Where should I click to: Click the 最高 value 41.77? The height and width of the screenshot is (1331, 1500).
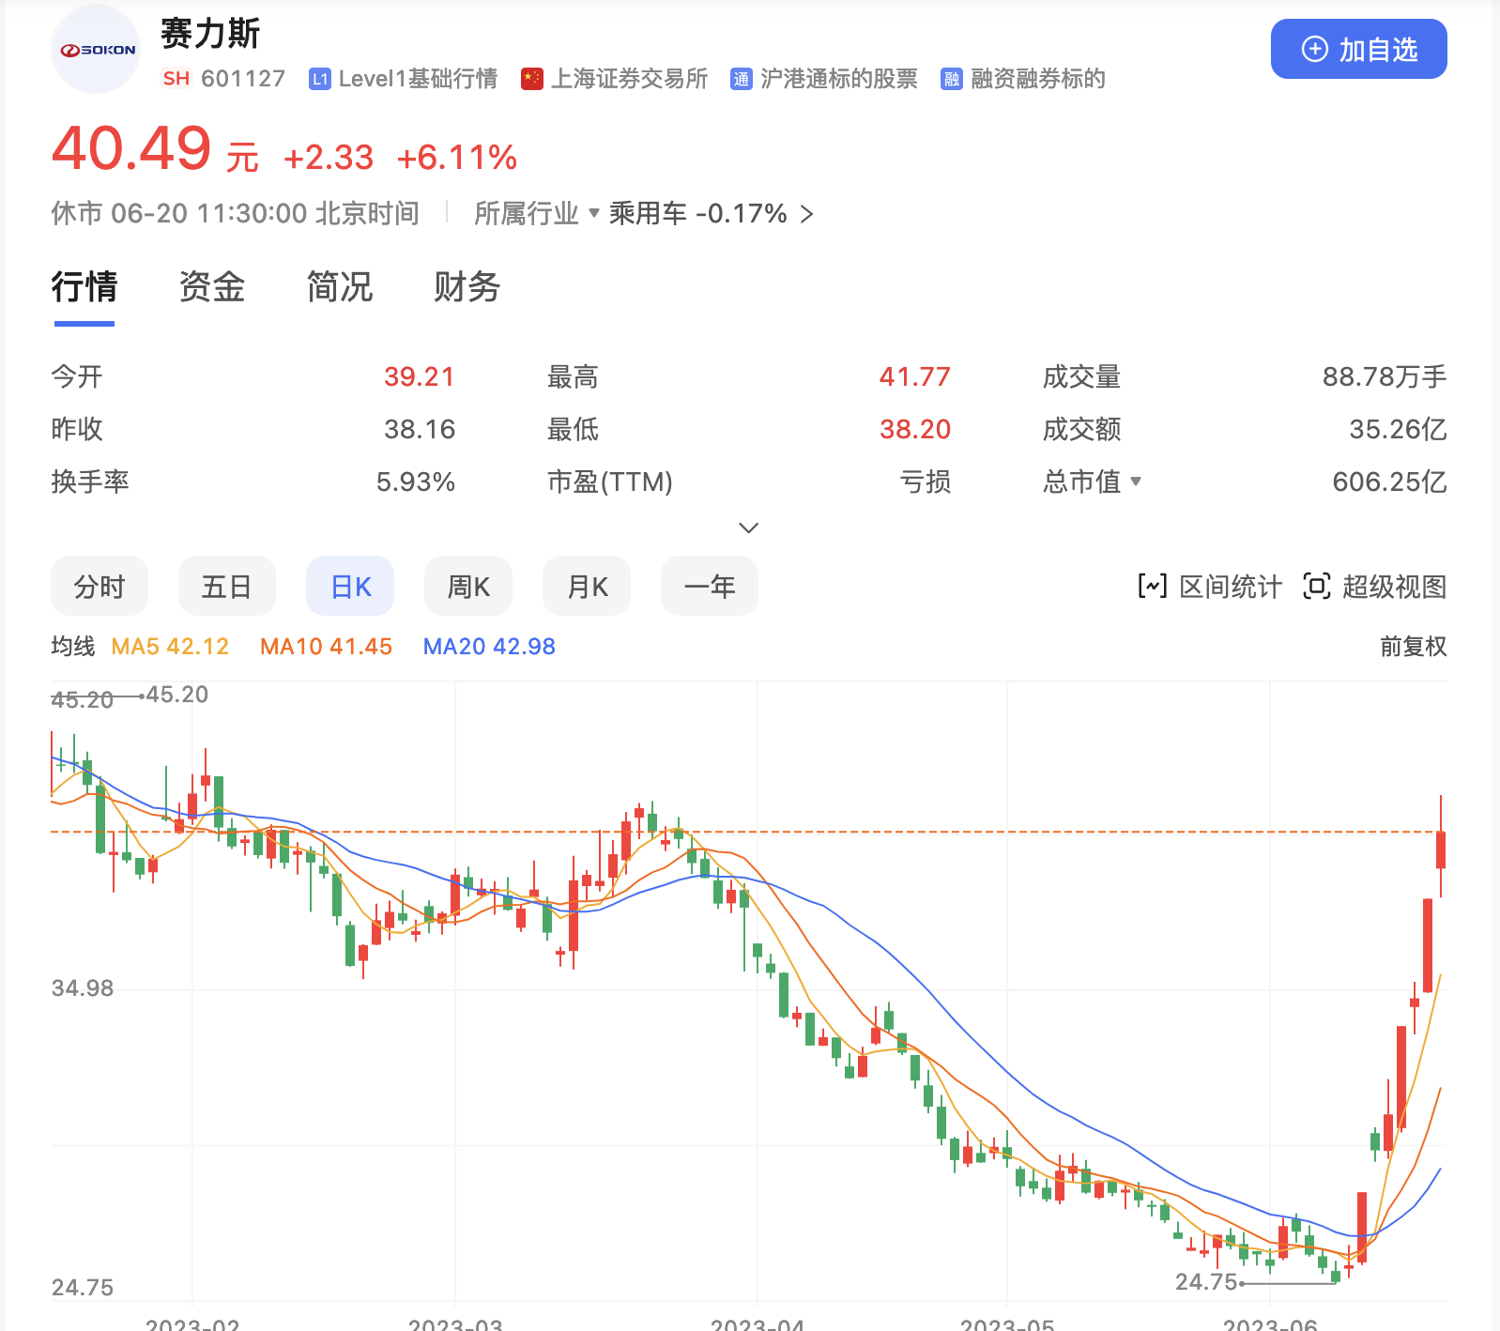[x=915, y=376]
